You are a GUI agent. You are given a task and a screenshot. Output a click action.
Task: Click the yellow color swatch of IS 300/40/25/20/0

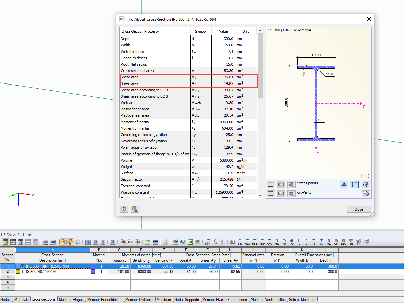tap(18, 272)
